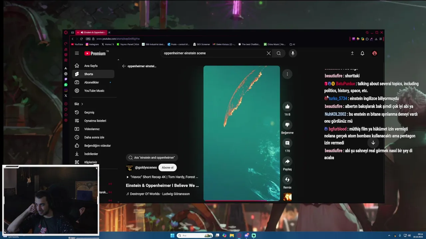The width and height of the screenshot is (426, 239).
Task: Open Beğendiğim videolar list
Action: point(94,145)
